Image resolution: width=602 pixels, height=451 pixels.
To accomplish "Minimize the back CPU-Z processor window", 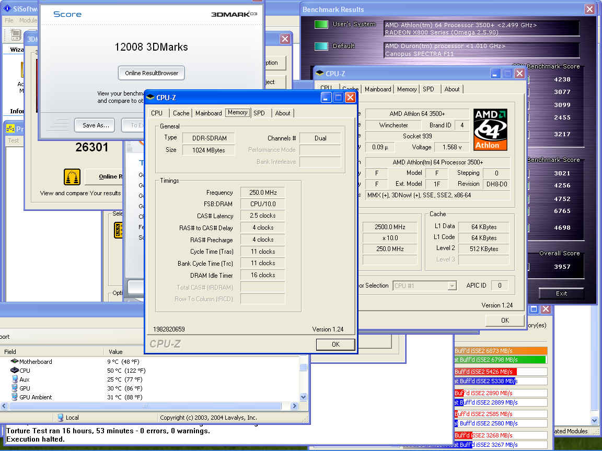I will coord(495,73).
